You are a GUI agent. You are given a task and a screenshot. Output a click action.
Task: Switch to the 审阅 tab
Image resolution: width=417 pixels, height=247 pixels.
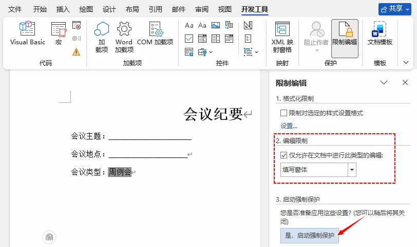tap(202, 9)
